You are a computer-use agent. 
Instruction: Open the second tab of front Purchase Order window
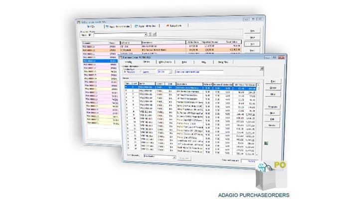[146, 62]
